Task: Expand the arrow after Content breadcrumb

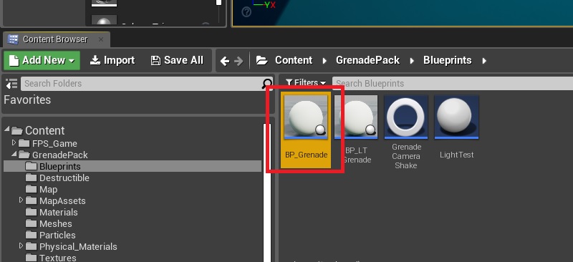Action: [x=324, y=61]
